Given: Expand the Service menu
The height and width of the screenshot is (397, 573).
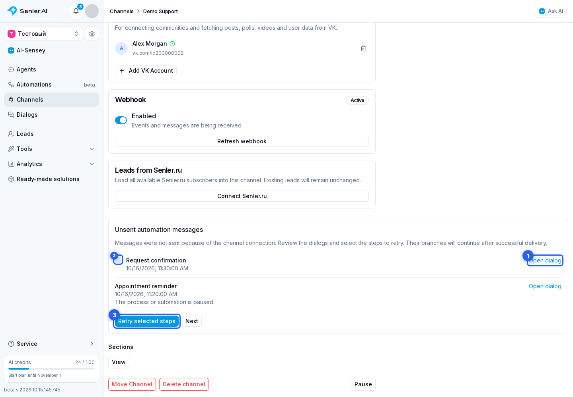Looking at the screenshot, I should tap(51, 344).
